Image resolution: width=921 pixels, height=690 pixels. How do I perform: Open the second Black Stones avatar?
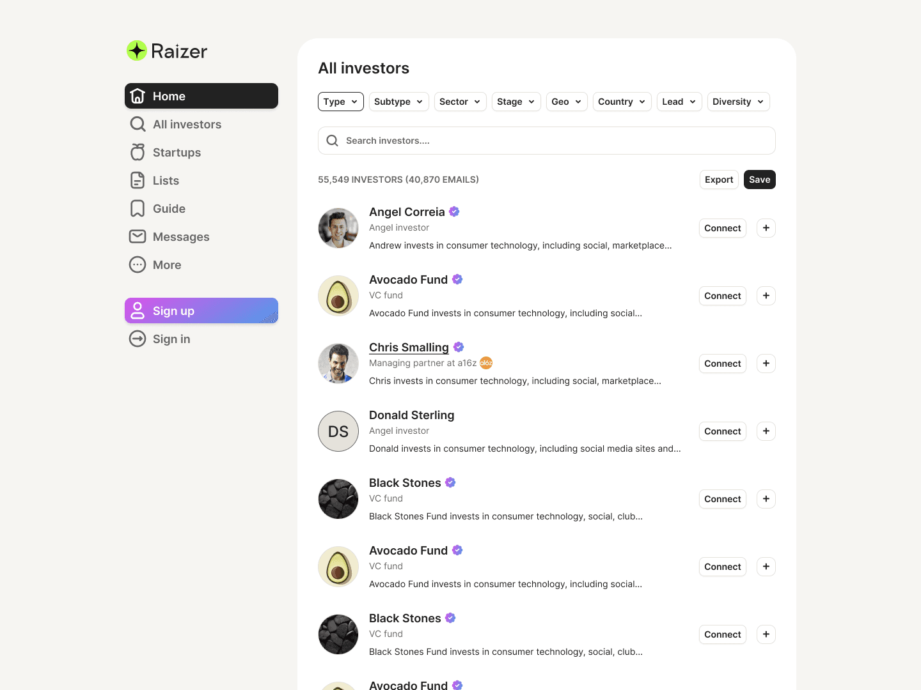[338, 634]
